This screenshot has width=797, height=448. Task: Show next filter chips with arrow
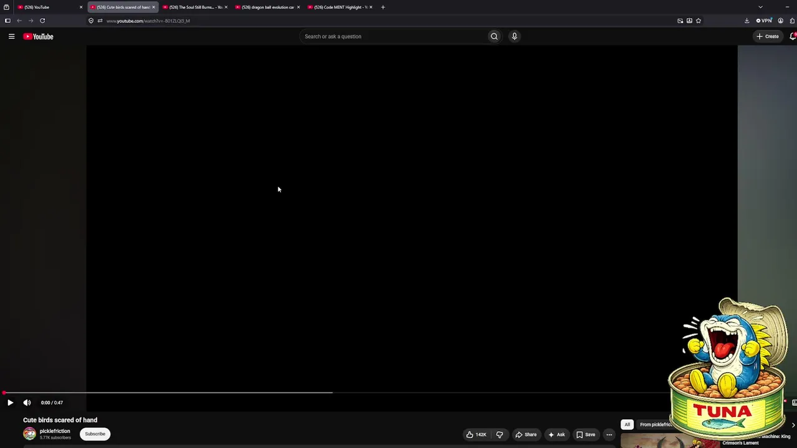793,425
